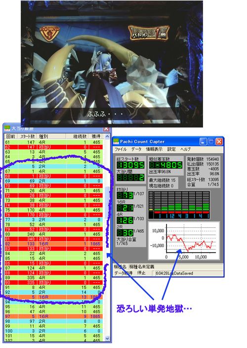Viewport: 247px width, 348px height.
Task: Click the 2R counter showing 30
Action: pyautogui.click(x=125, y=233)
